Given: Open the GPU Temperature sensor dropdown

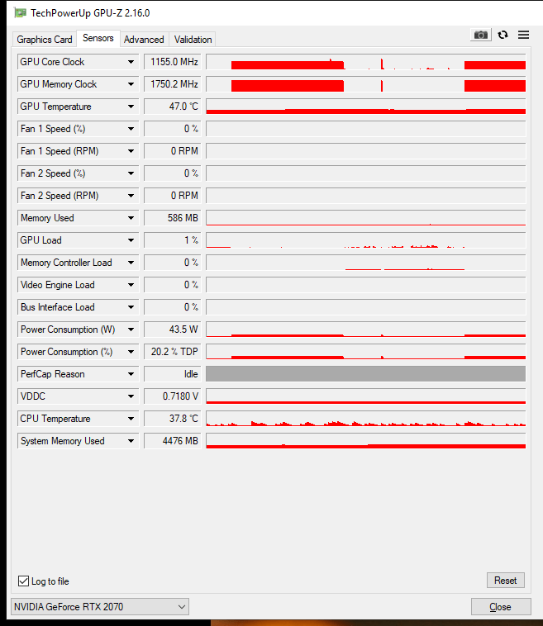Looking at the screenshot, I should (x=131, y=107).
